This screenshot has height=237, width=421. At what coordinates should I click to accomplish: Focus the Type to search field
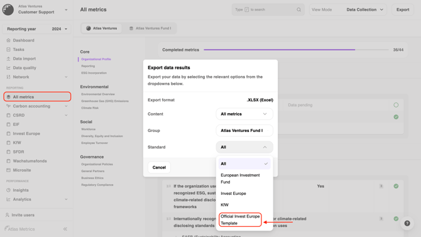click(268, 9)
